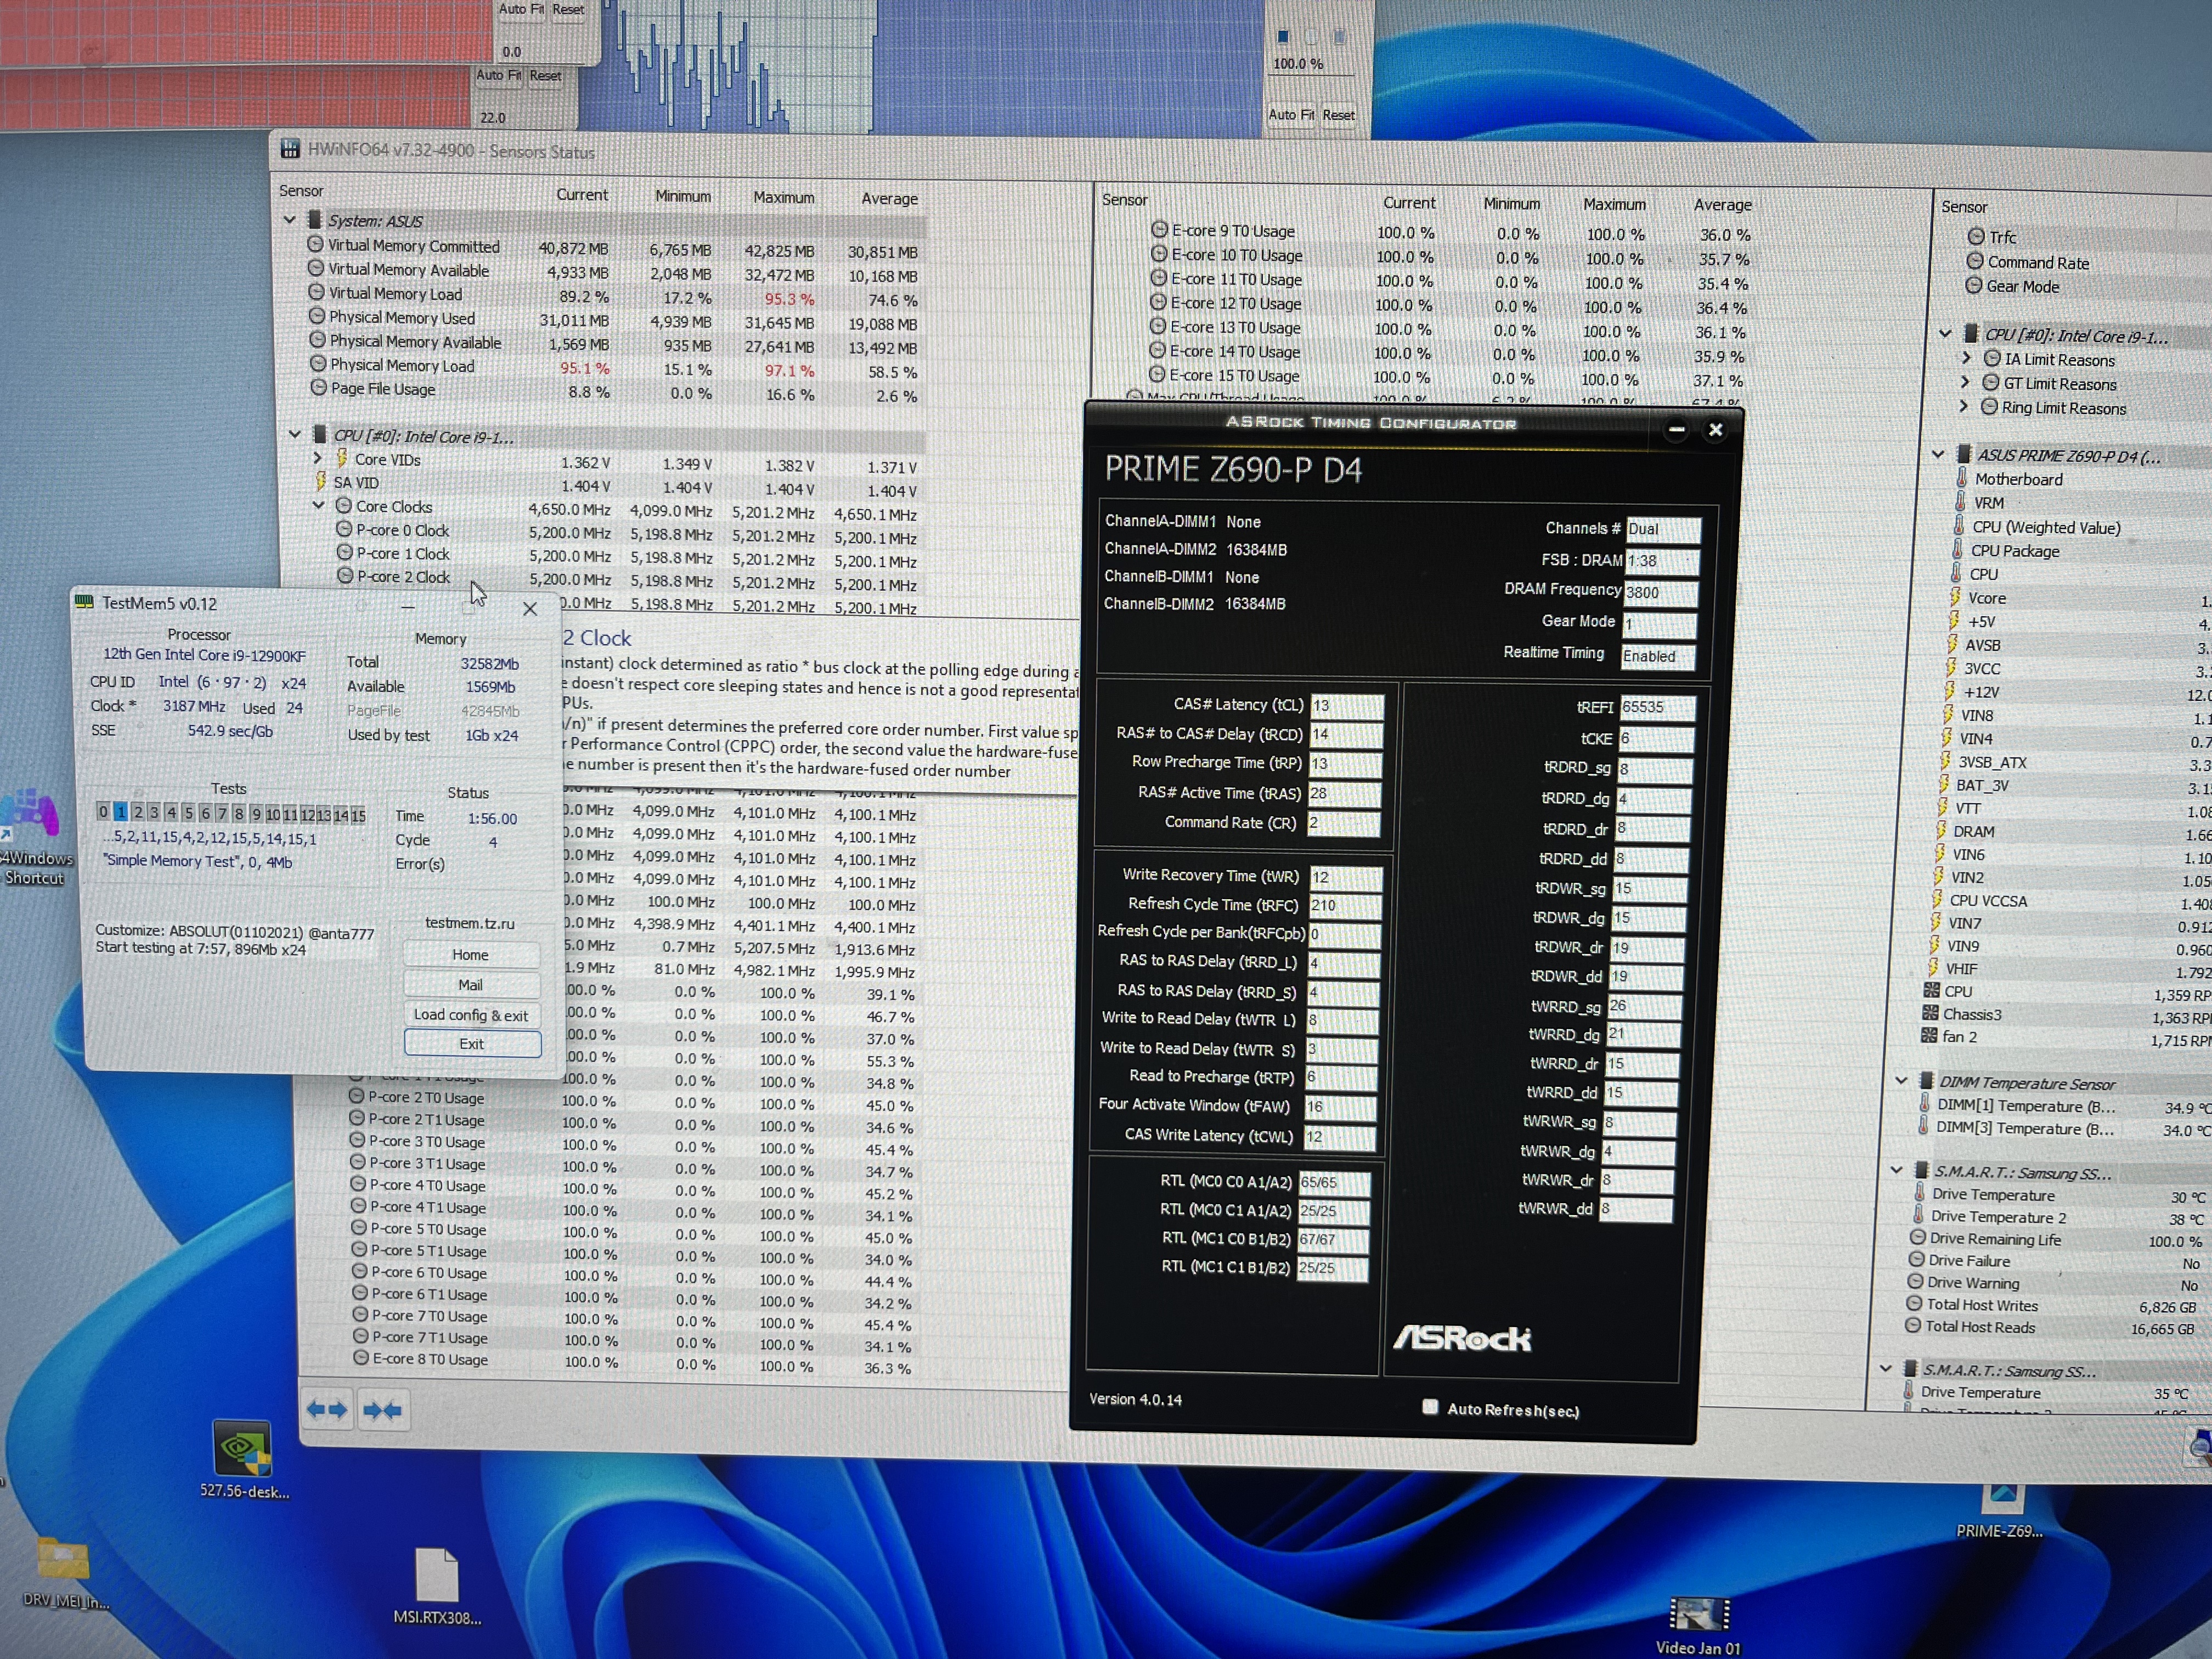Collapse the Core Clocks tree node
This screenshot has width=2212, height=1659.
click(x=319, y=505)
